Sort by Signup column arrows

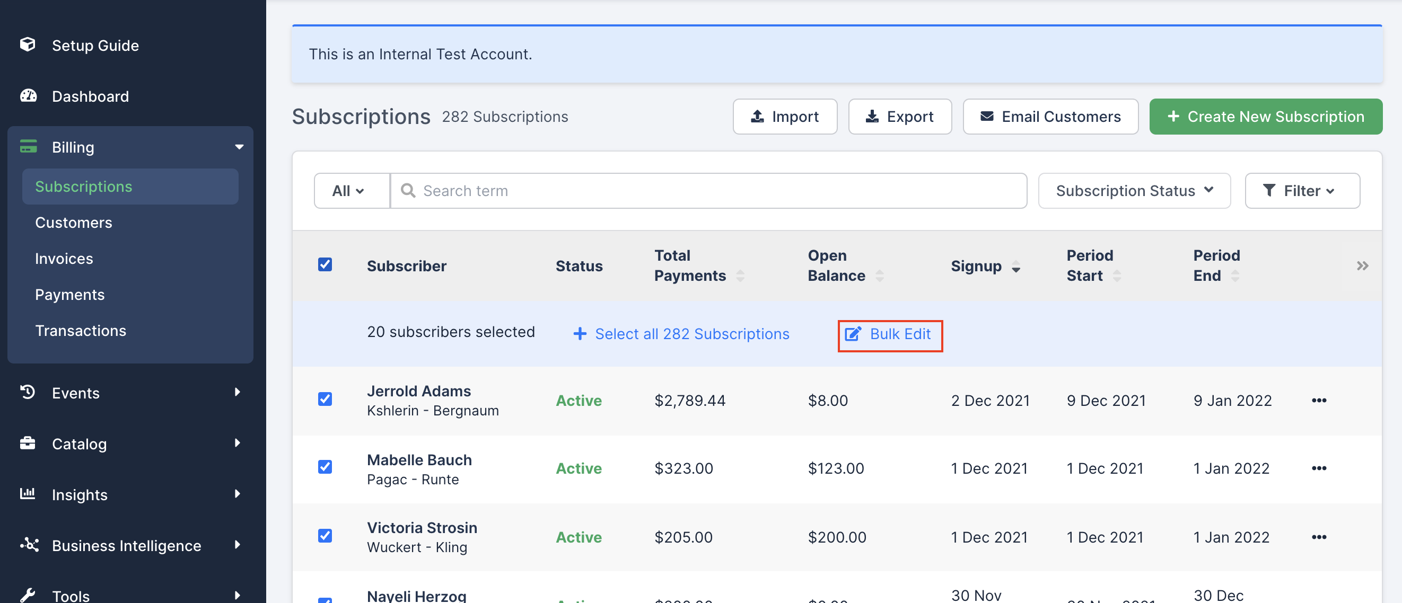pyautogui.click(x=1015, y=267)
